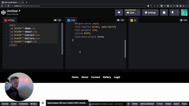Select the JS editor tab
189x106 pixels.
point(133,20)
